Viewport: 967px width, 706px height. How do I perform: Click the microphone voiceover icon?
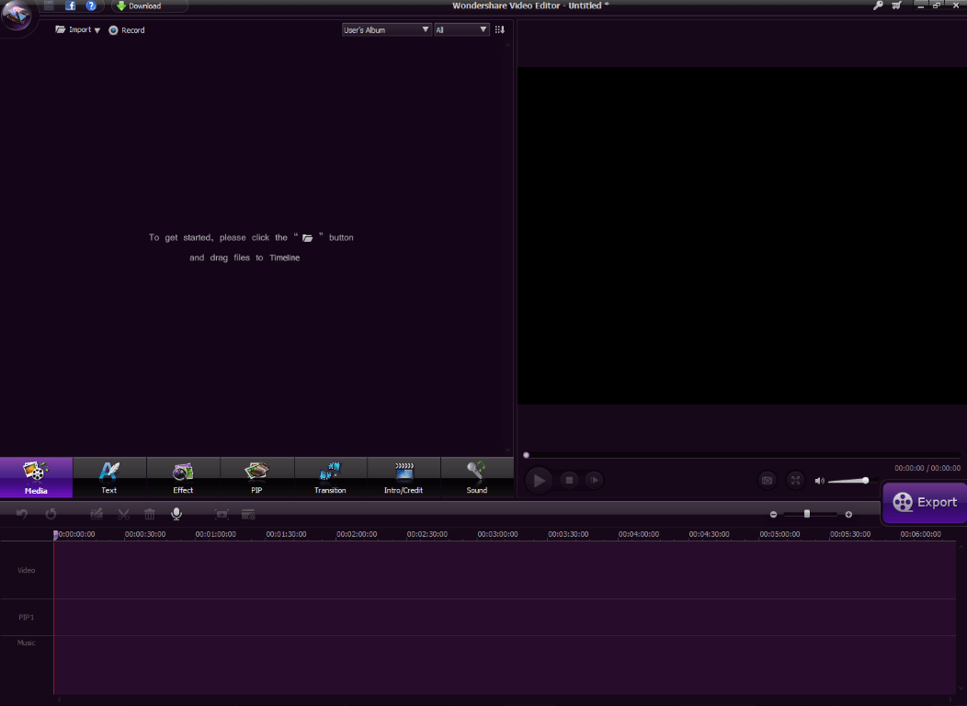pos(176,514)
